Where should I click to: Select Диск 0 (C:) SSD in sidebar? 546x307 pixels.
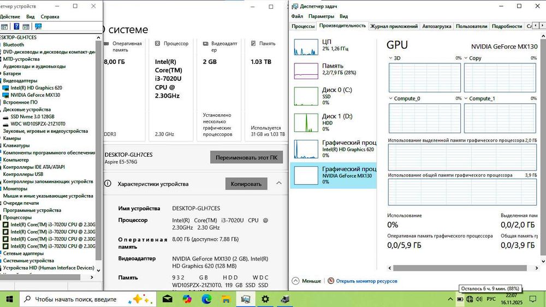coord(333,96)
